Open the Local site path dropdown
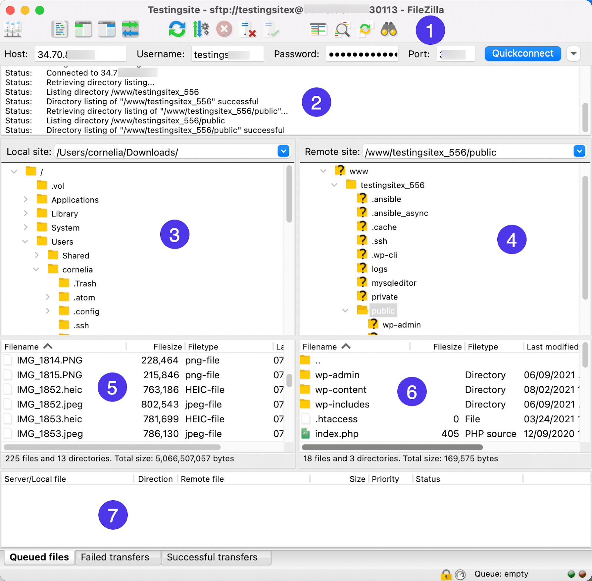This screenshot has height=581, width=592. tap(283, 151)
